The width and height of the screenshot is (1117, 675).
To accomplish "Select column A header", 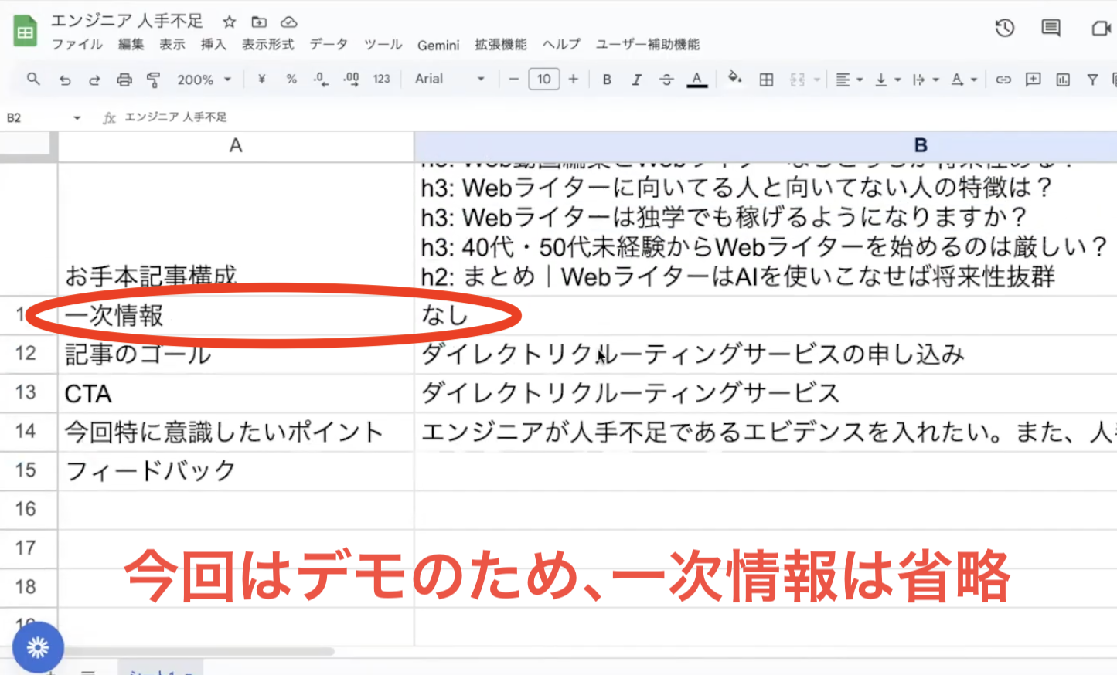I will (236, 146).
